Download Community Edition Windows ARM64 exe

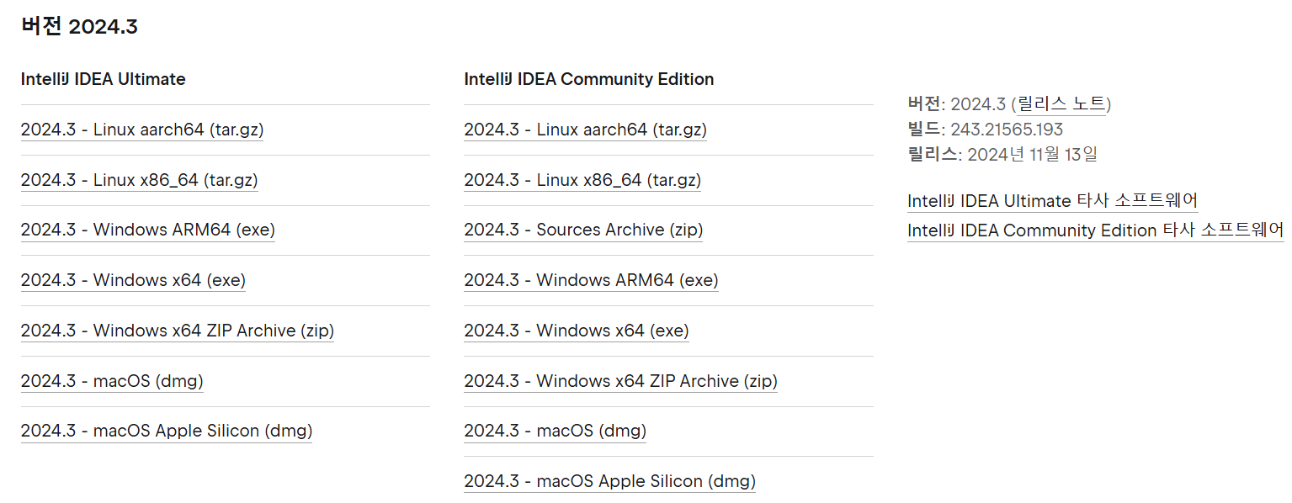591,280
